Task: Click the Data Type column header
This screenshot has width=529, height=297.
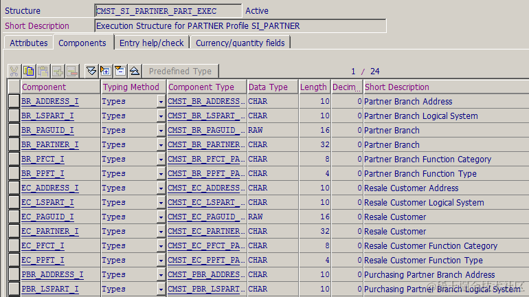Action: [x=273, y=87]
